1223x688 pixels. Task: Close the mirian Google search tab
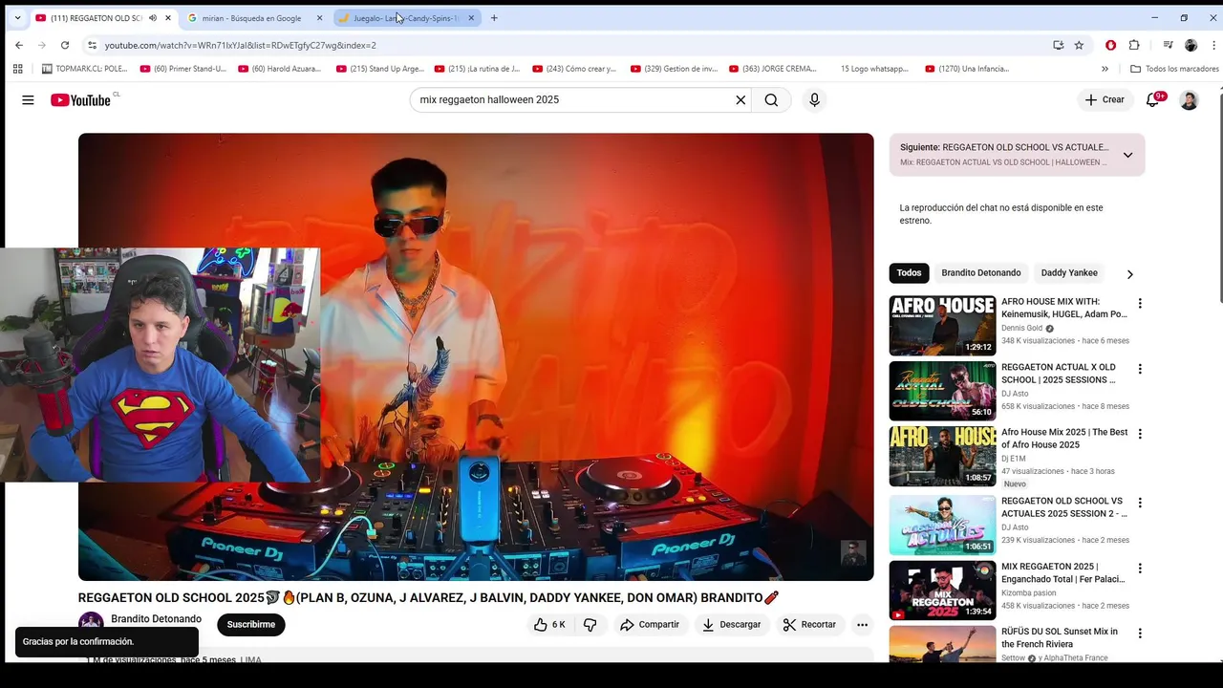click(319, 18)
